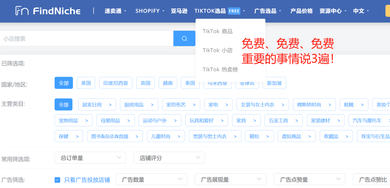390x188 pixels.
Task: Open the 广告选品 menu
Action: point(267,11)
